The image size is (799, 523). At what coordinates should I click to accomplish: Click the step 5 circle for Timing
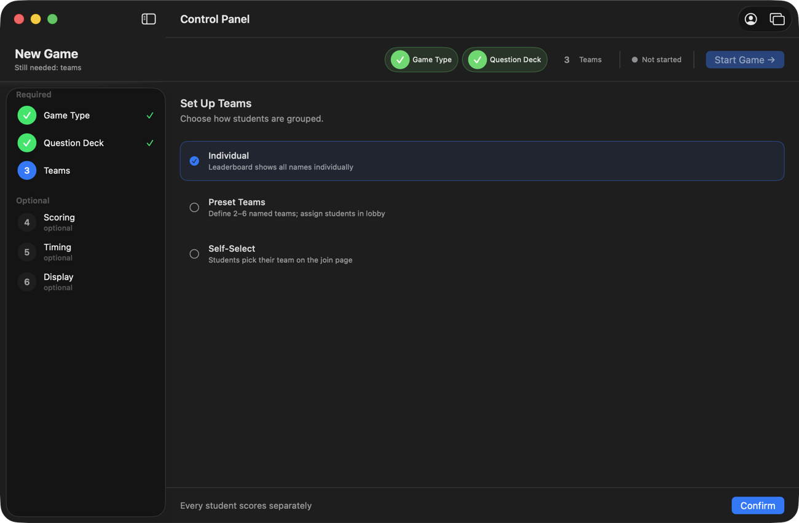[27, 252]
